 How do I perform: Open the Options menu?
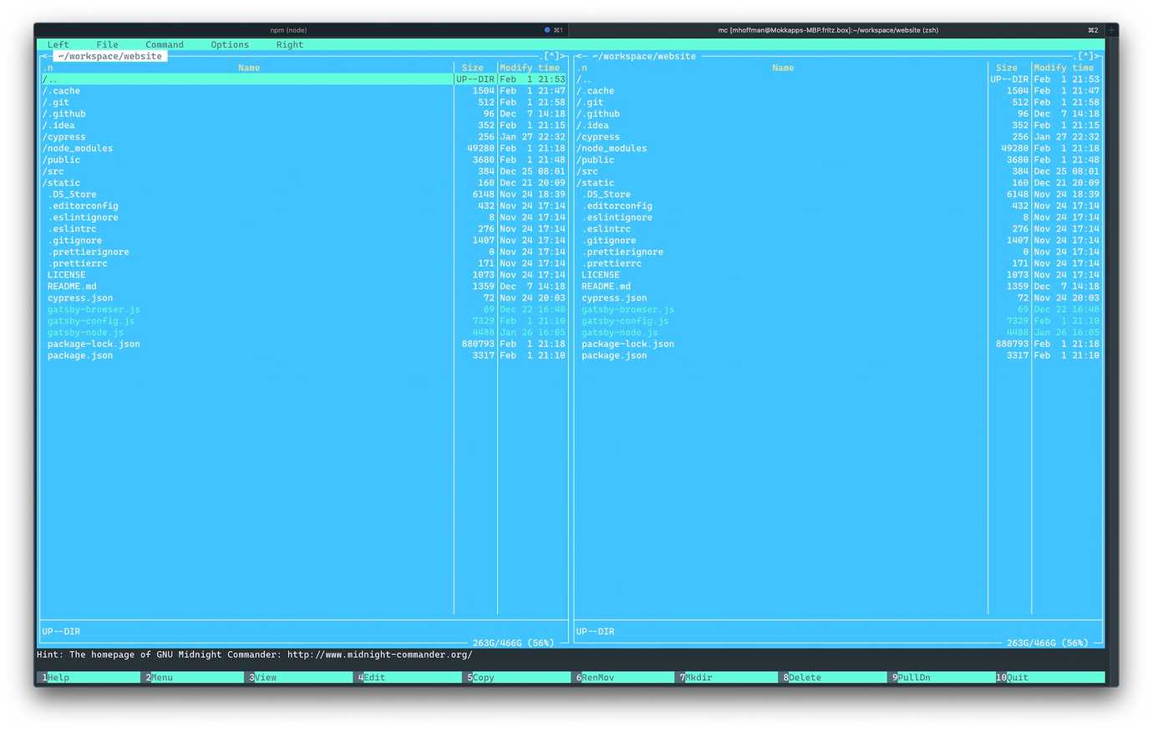230,45
